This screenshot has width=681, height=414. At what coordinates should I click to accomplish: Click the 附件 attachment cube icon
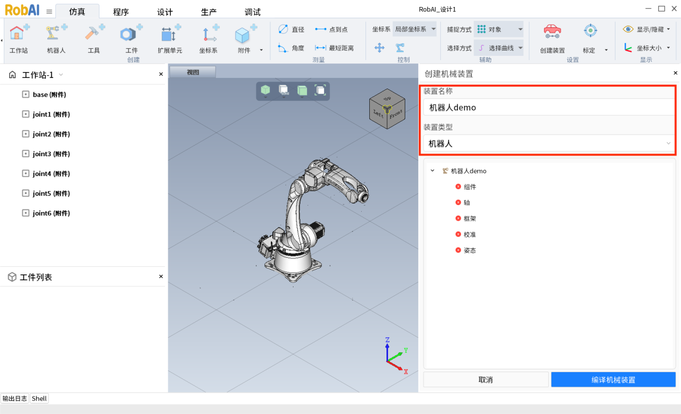pos(245,34)
